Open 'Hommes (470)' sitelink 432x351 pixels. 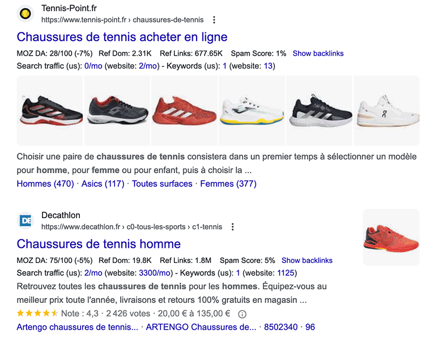click(x=45, y=184)
